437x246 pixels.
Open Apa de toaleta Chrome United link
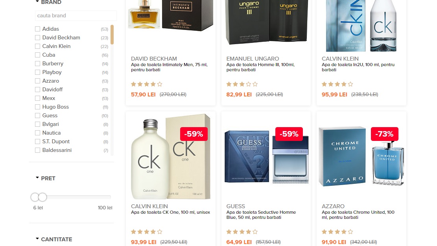[x=358, y=215]
